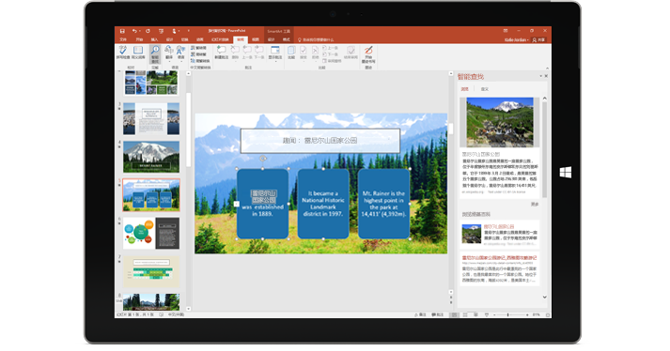Image resolution: width=670 pixels, height=351 pixels.
Task: Select the Define (定义) tab in Smart Lookup
Action: point(484,89)
